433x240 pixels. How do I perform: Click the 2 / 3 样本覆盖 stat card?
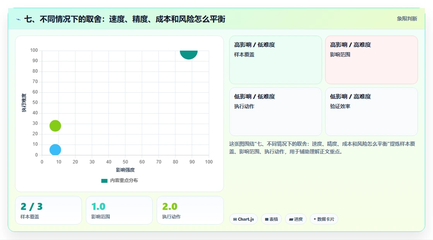tap(49, 210)
